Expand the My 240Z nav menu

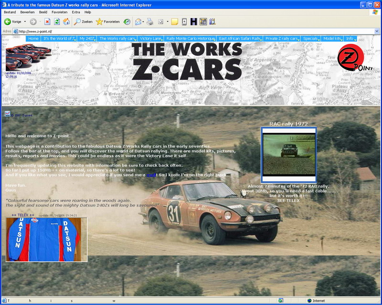87,39
